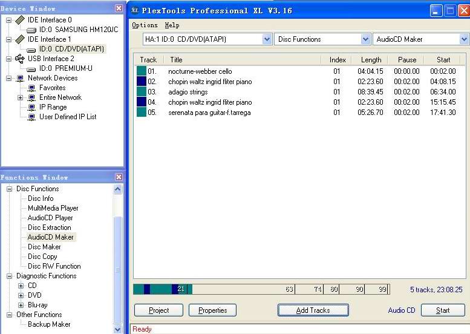Collapse the Network Devices node
470x334 pixels.
click(x=9, y=78)
